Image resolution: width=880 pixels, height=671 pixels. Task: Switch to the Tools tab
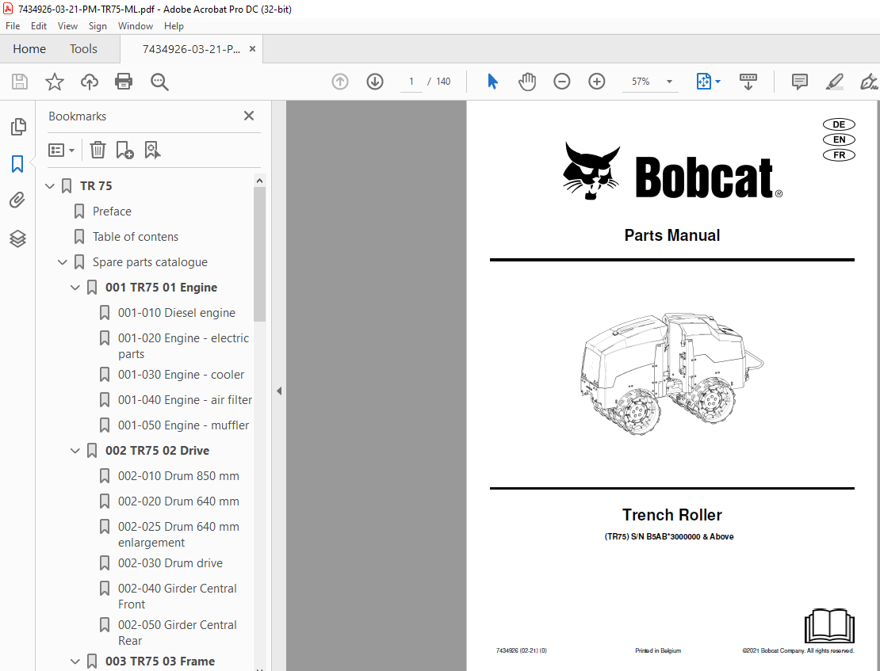tap(83, 49)
